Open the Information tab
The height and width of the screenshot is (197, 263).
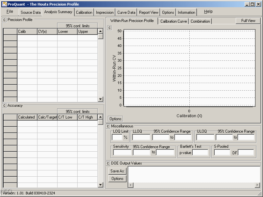point(186,12)
